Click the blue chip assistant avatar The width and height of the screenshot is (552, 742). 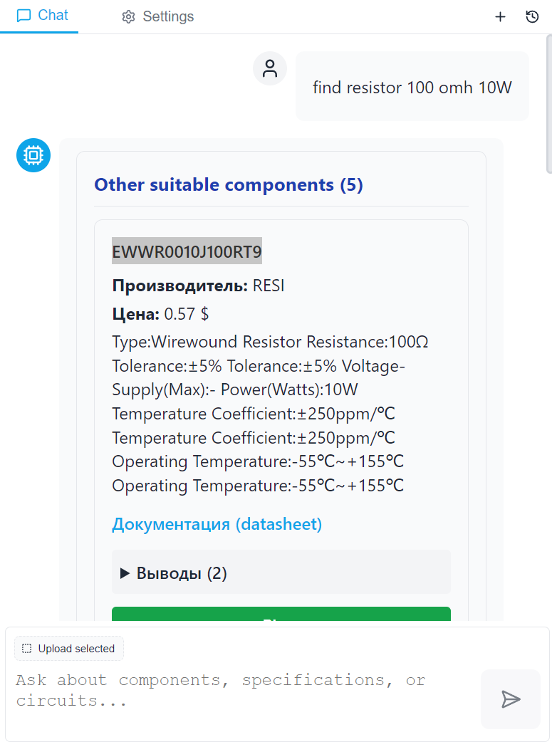33,155
